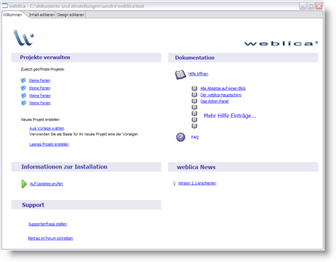This screenshot has height=262, width=336.
Task: Click the Support section heading
Action: pyautogui.click(x=33, y=205)
